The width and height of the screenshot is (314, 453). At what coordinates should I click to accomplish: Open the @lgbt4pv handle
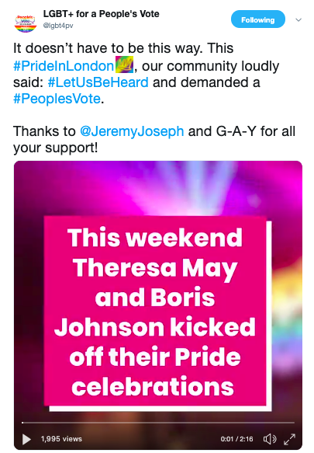(58, 26)
